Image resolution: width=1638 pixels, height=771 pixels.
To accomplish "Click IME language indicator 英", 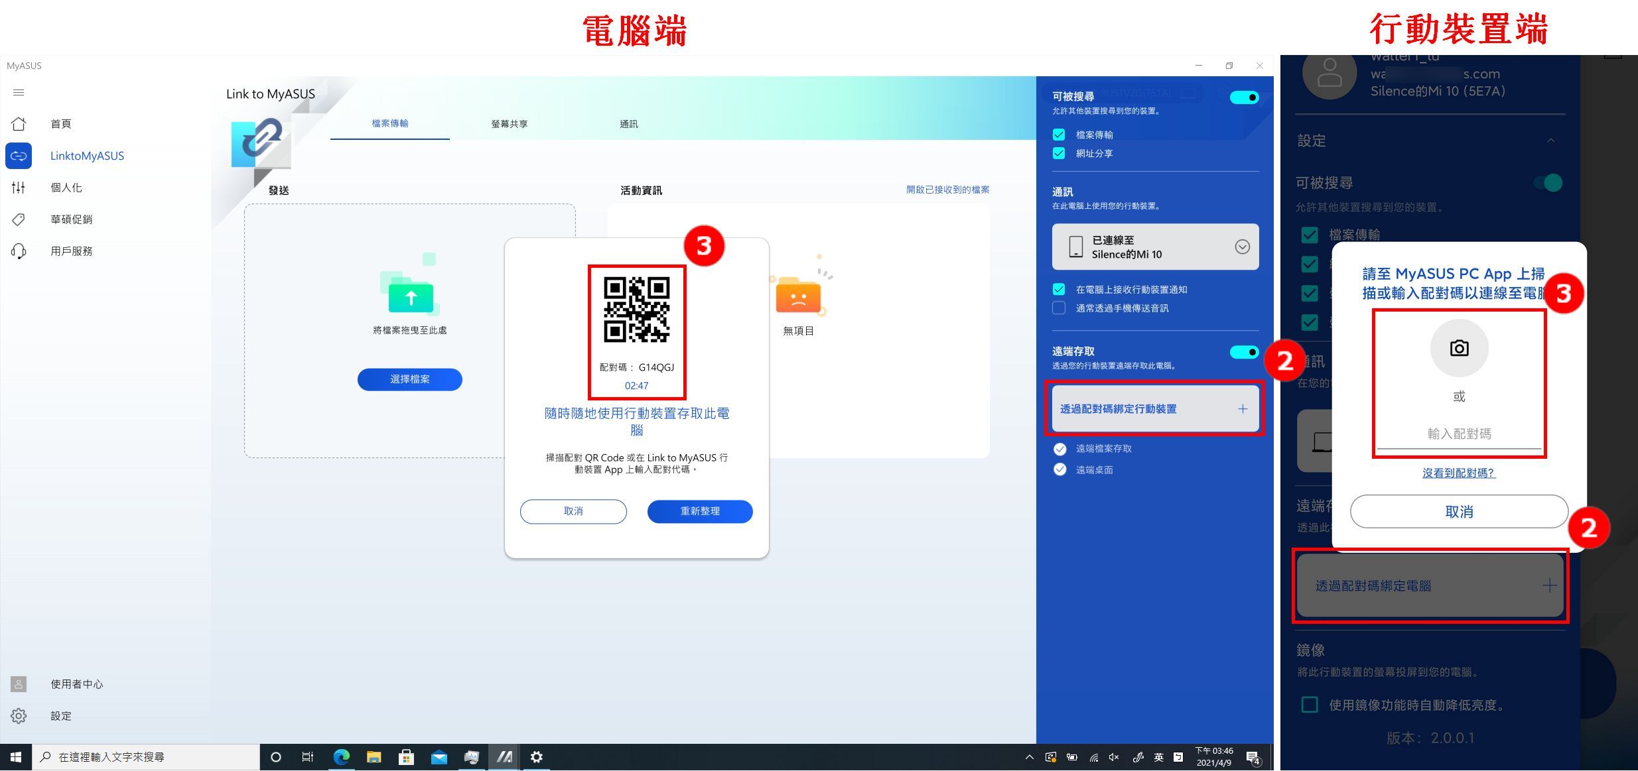I will point(1158,757).
